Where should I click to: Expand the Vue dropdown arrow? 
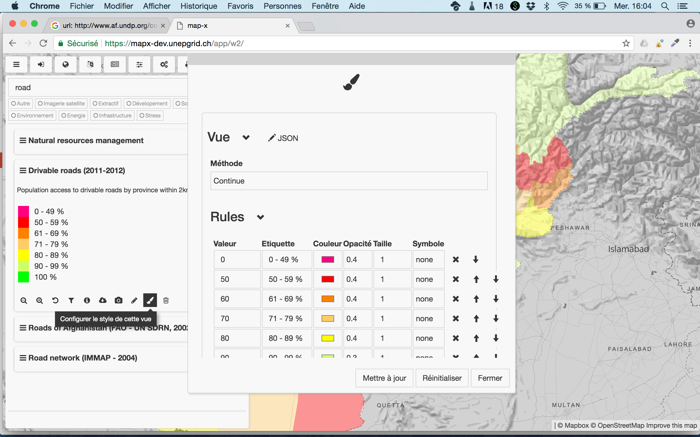coord(246,137)
